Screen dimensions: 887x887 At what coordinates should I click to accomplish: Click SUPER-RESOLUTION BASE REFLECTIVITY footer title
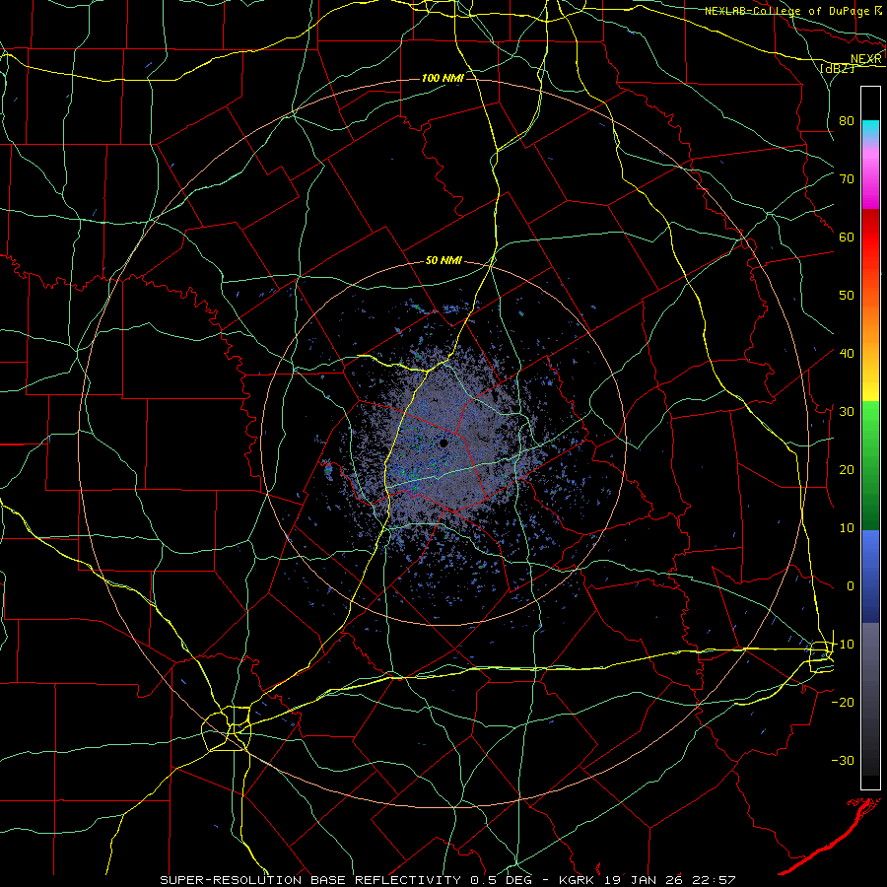coord(310,880)
